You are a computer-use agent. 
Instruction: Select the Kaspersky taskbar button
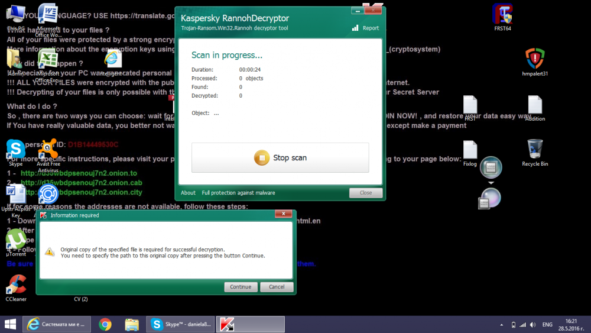pyautogui.click(x=251, y=324)
